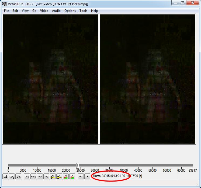Open the File menu

[6, 11]
